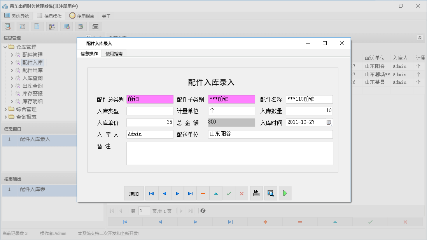The image size is (427, 240).
Task: Move to the next record
Action: 177,193
